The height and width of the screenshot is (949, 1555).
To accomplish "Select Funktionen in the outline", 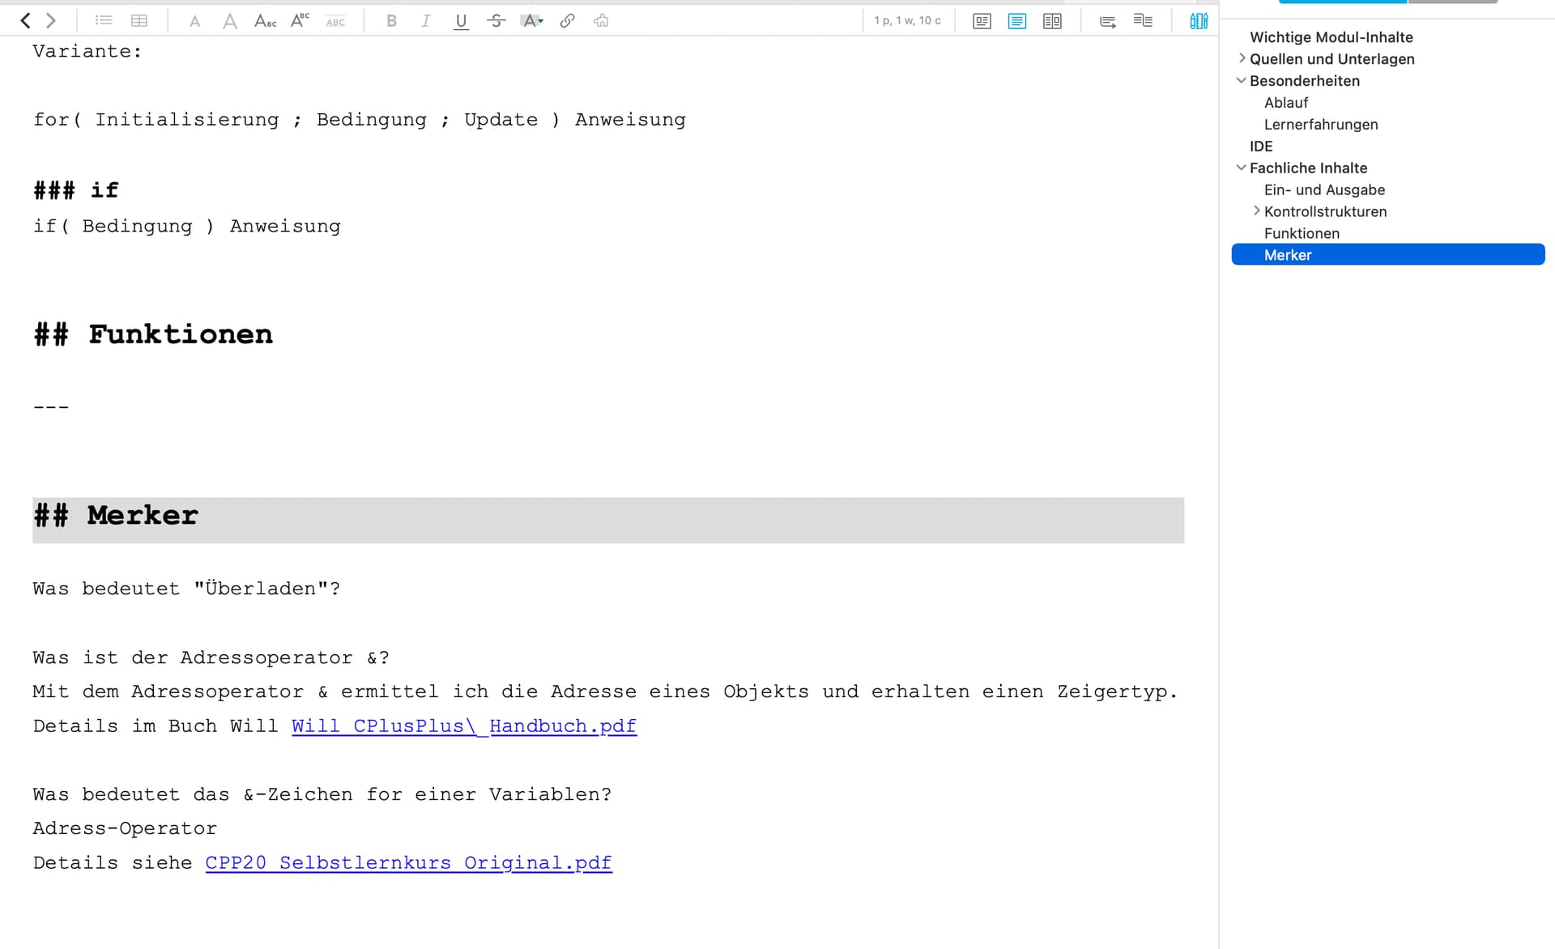I will pyautogui.click(x=1302, y=233).
